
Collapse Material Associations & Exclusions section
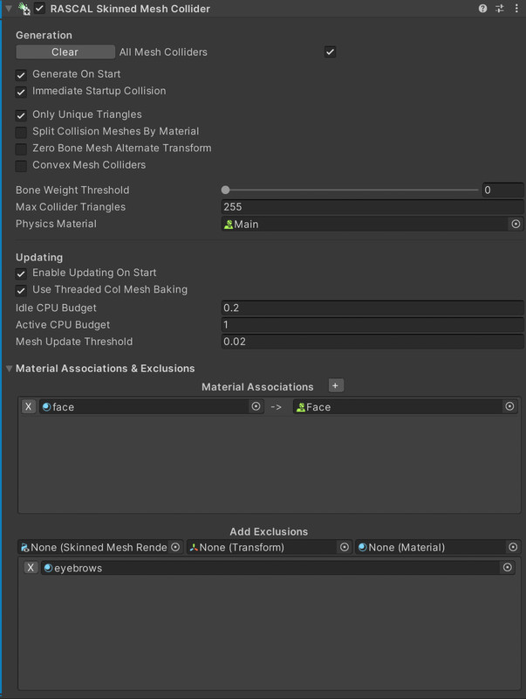coord(9,369)
